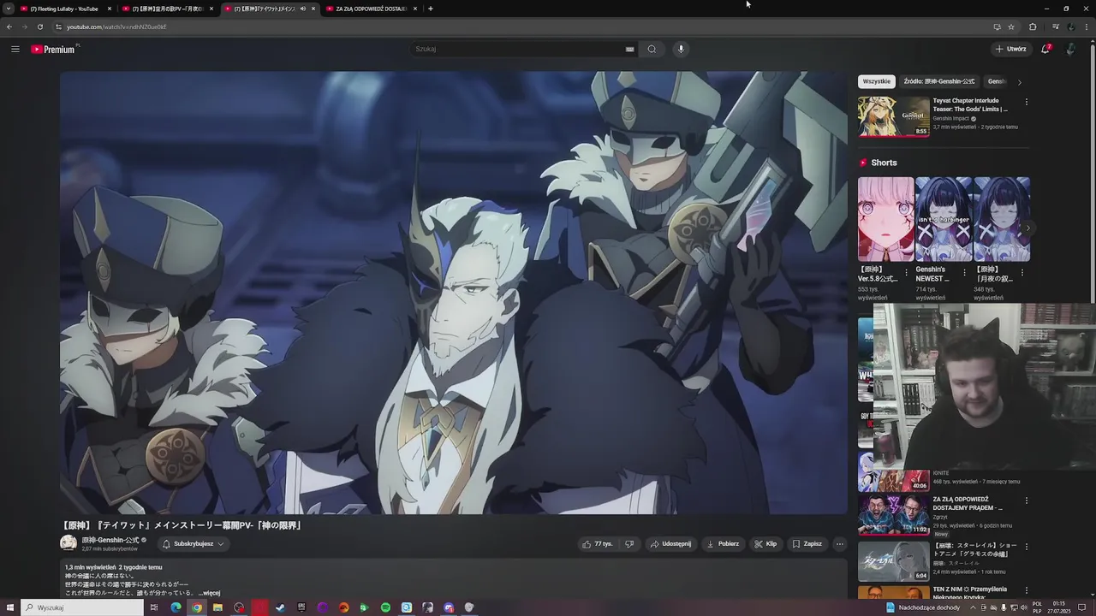Image resolution: width=1096 pixels, height=616 pixels.
Task: Click the main video player frame
Action: 454,293
